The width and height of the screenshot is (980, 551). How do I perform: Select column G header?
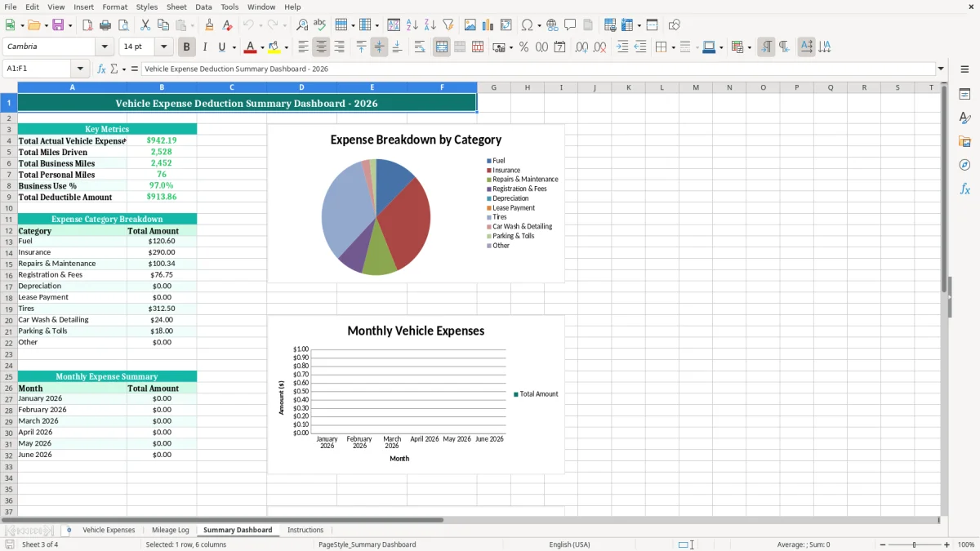pyautogui.click(x=493, y=87)
